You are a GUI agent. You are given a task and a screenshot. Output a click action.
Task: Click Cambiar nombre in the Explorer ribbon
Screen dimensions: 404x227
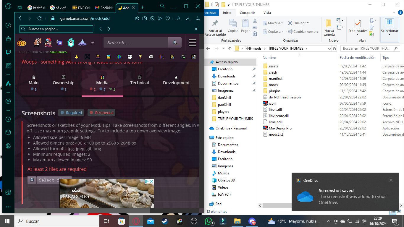303,32
